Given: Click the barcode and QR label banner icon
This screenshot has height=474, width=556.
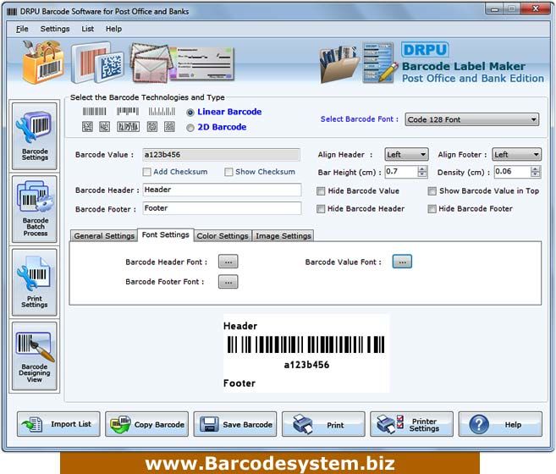Looking at the screenshot, I should [97, 63].
